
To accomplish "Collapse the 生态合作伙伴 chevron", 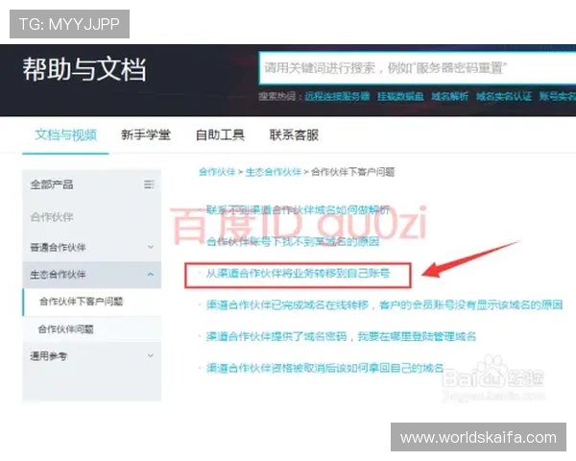I will tap(151, 275).
